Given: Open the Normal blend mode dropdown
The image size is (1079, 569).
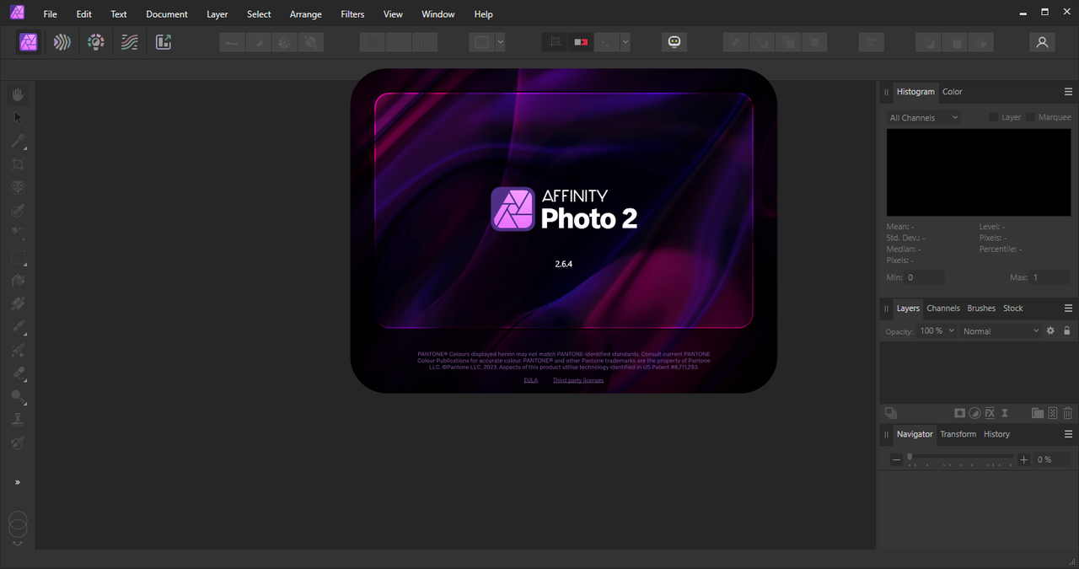Looking at the screenshot, I should coord(1001,331).
